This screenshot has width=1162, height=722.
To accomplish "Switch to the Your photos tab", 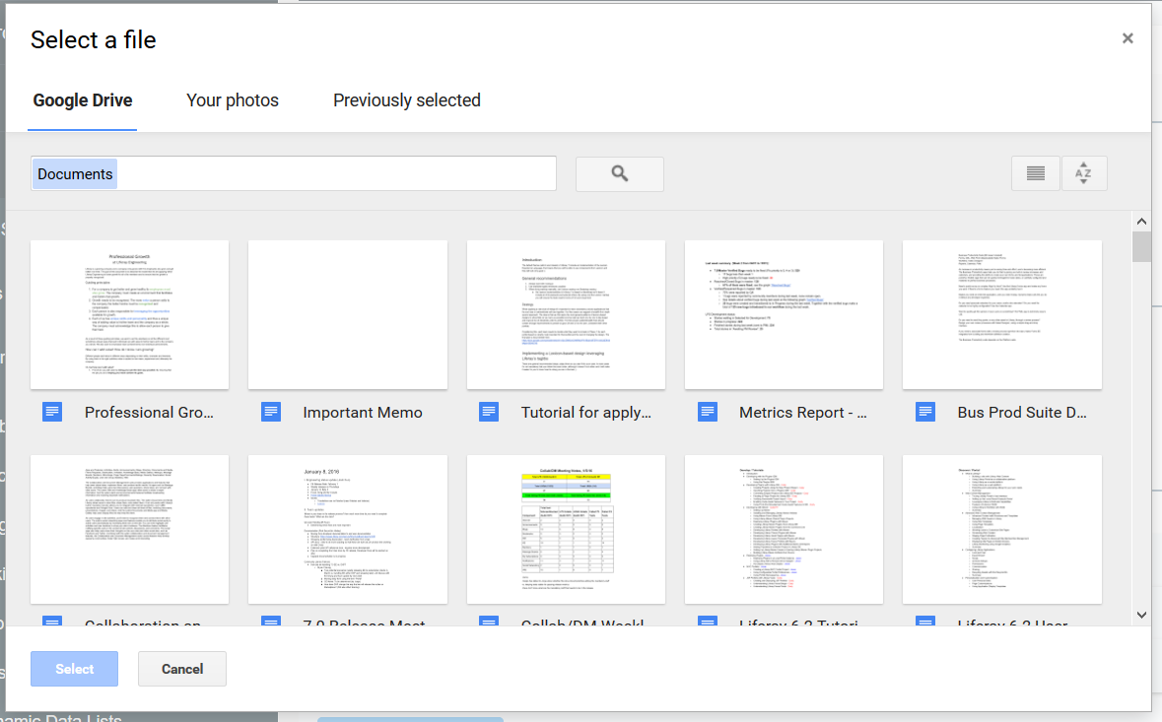I will pyautogui.click(x=233, y=99).
